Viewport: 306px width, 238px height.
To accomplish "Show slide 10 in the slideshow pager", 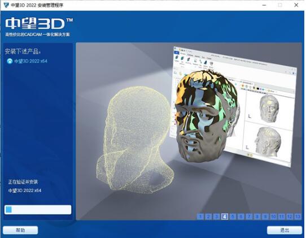I will (273, 217).
